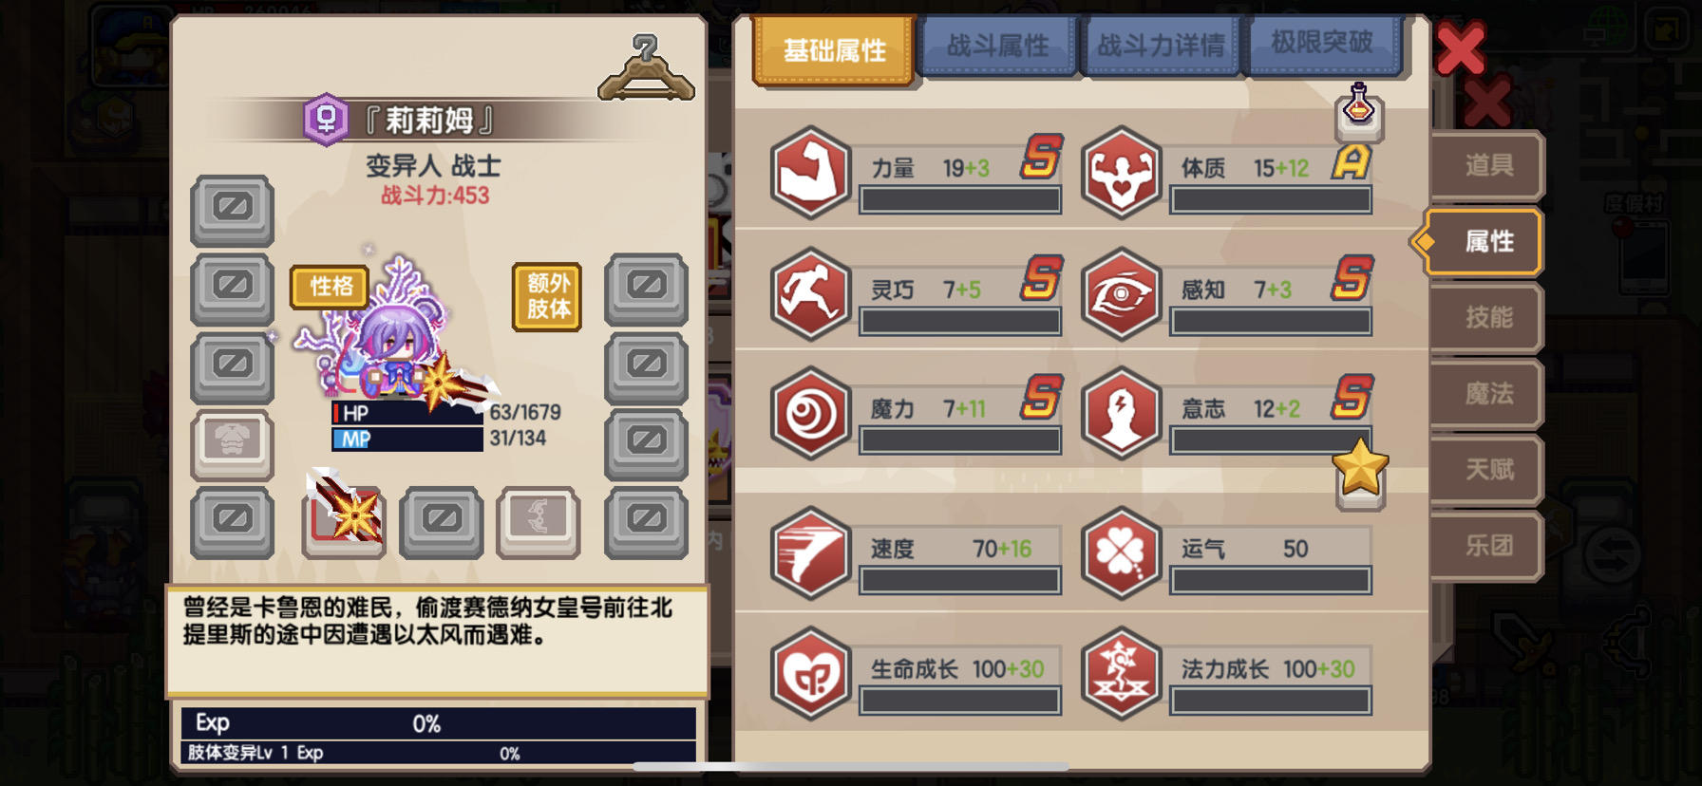Screen dimensions: 1702x786
Task: Click the clothes hanger costume icon
Action: pos(646,68)
